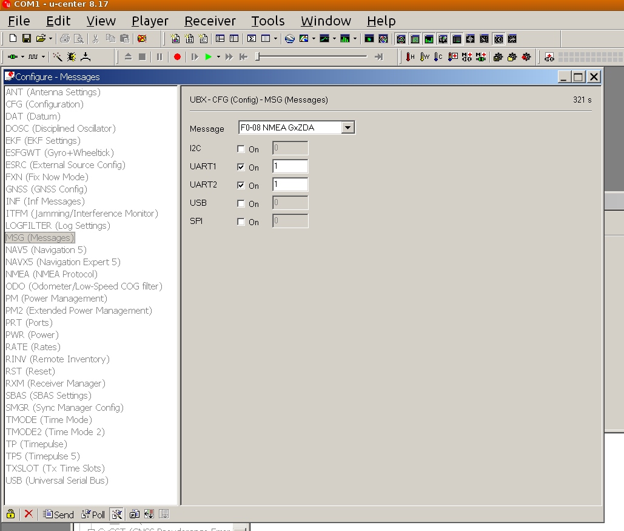Select TP5 (Timepulse 5) in the list
Screen dimensions: 624x531
click(42, 456)
